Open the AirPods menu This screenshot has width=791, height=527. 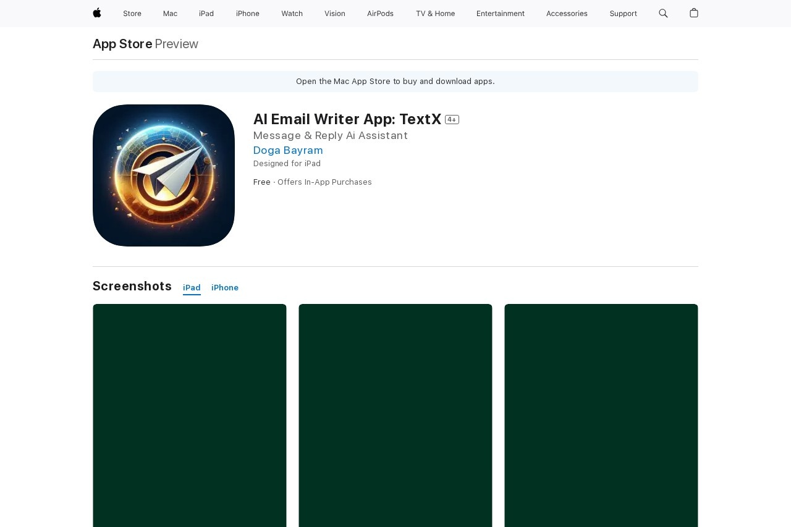click(380, 14)
